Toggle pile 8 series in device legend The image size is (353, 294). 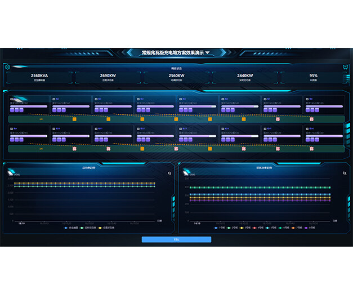point(309,228)
